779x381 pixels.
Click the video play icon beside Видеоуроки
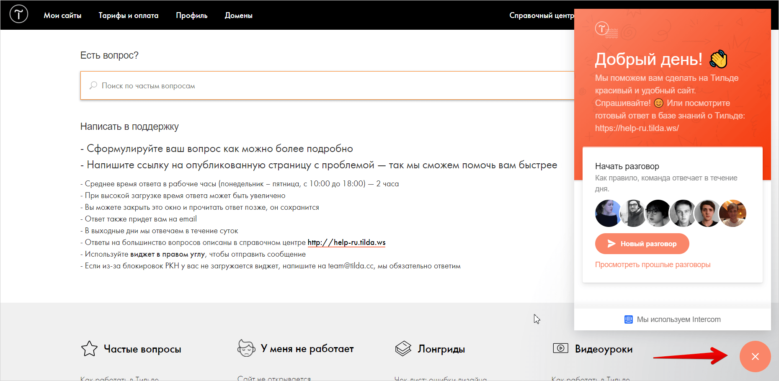pyautogui.click(x=560, y=348)
